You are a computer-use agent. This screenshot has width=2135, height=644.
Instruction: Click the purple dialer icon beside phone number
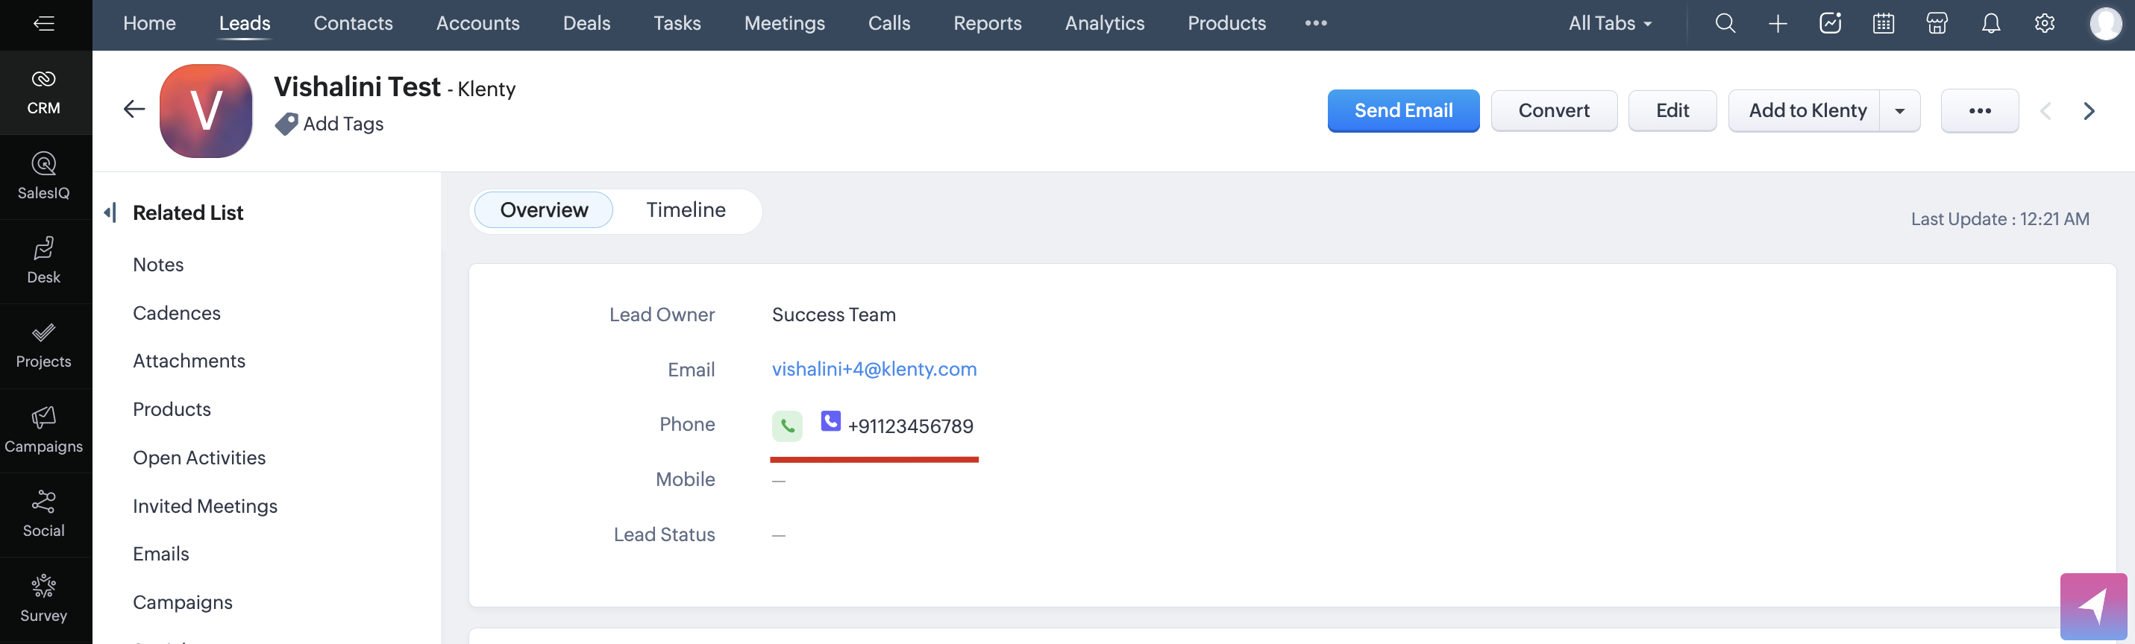pos(830,421)
